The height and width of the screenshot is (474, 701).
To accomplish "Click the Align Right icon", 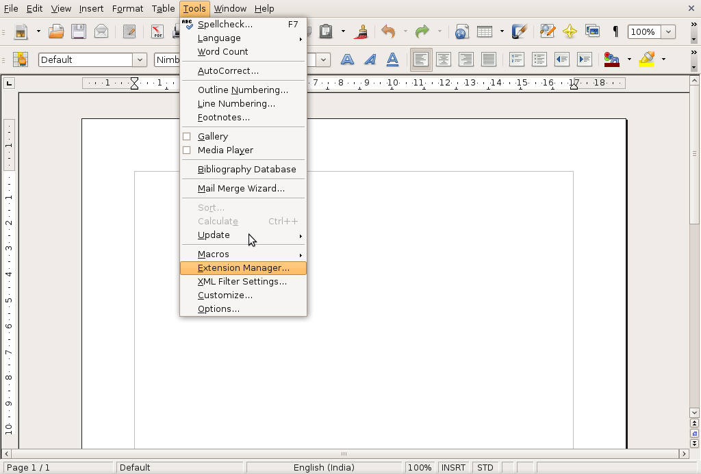I will click(x=466, y=60).
